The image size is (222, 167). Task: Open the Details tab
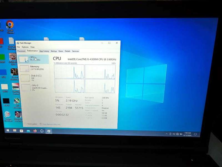tap(67, 51)
